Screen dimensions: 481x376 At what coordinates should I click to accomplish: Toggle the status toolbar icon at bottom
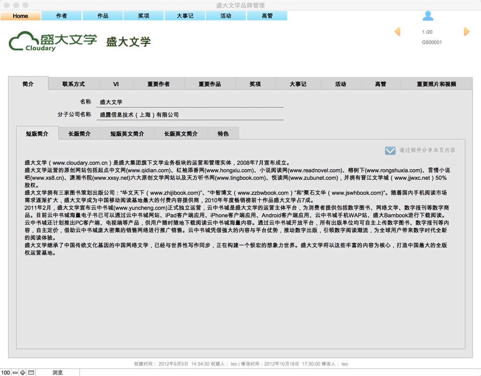coord(31,373)
